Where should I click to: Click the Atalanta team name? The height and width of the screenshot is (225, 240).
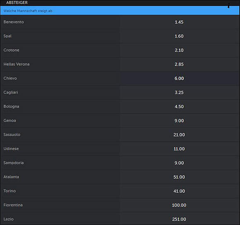point(11,177)
